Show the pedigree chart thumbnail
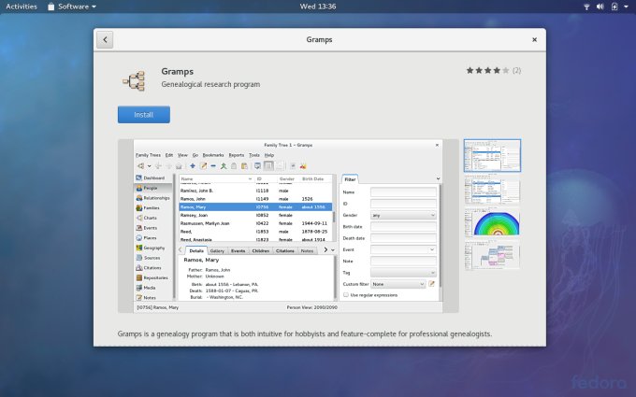Image resolution: width=636 pixels, height=397 pixels. (x=492, y=255)
